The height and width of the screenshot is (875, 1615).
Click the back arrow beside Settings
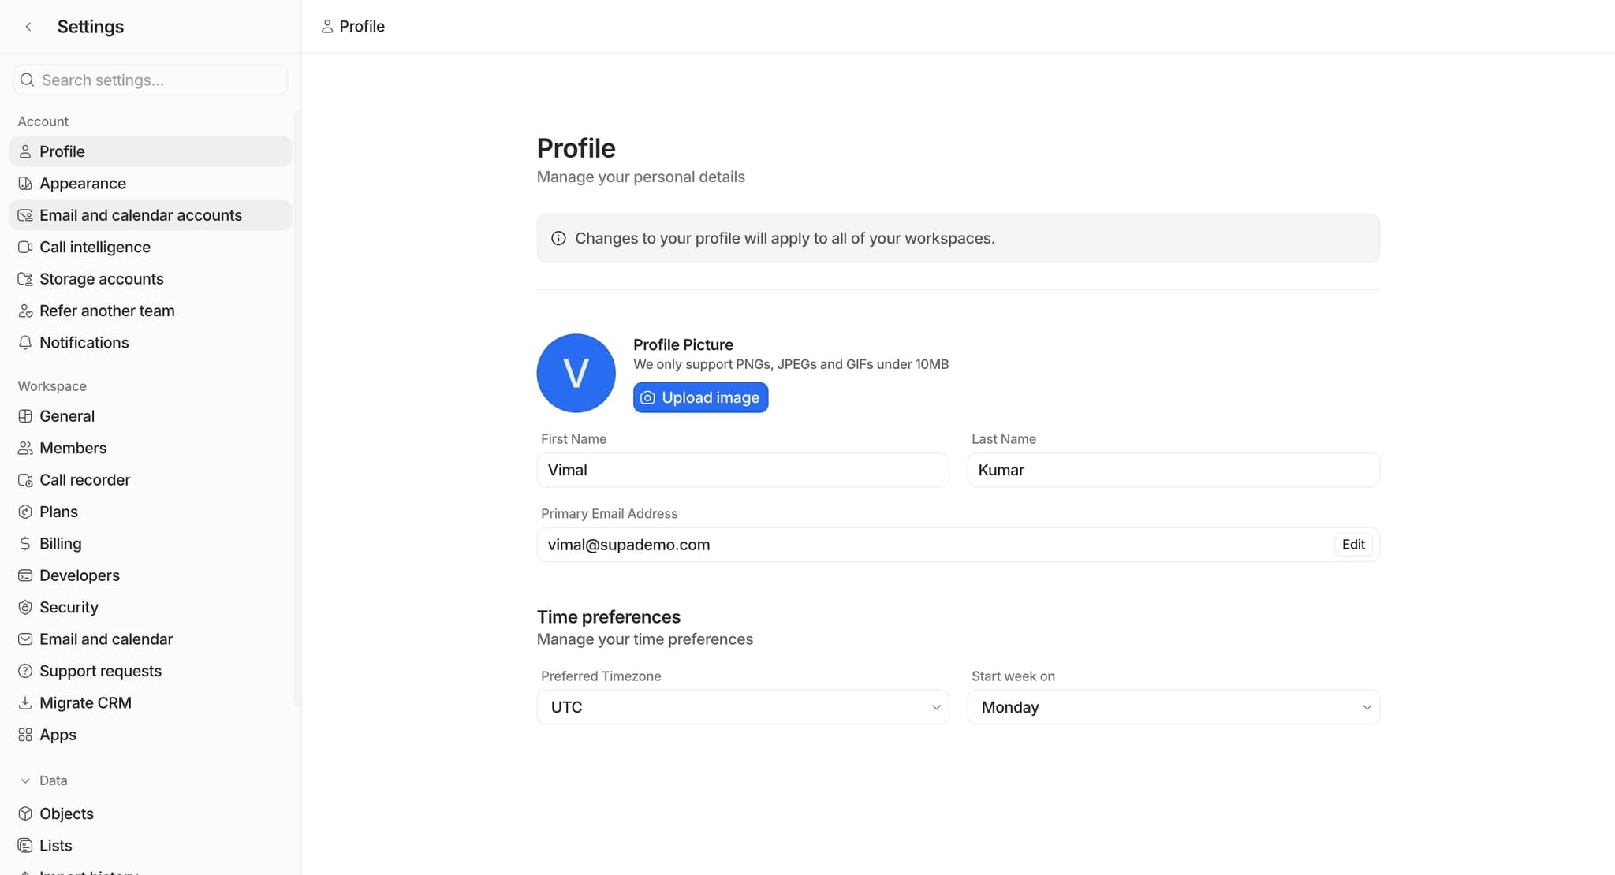(x=28, y=26)
